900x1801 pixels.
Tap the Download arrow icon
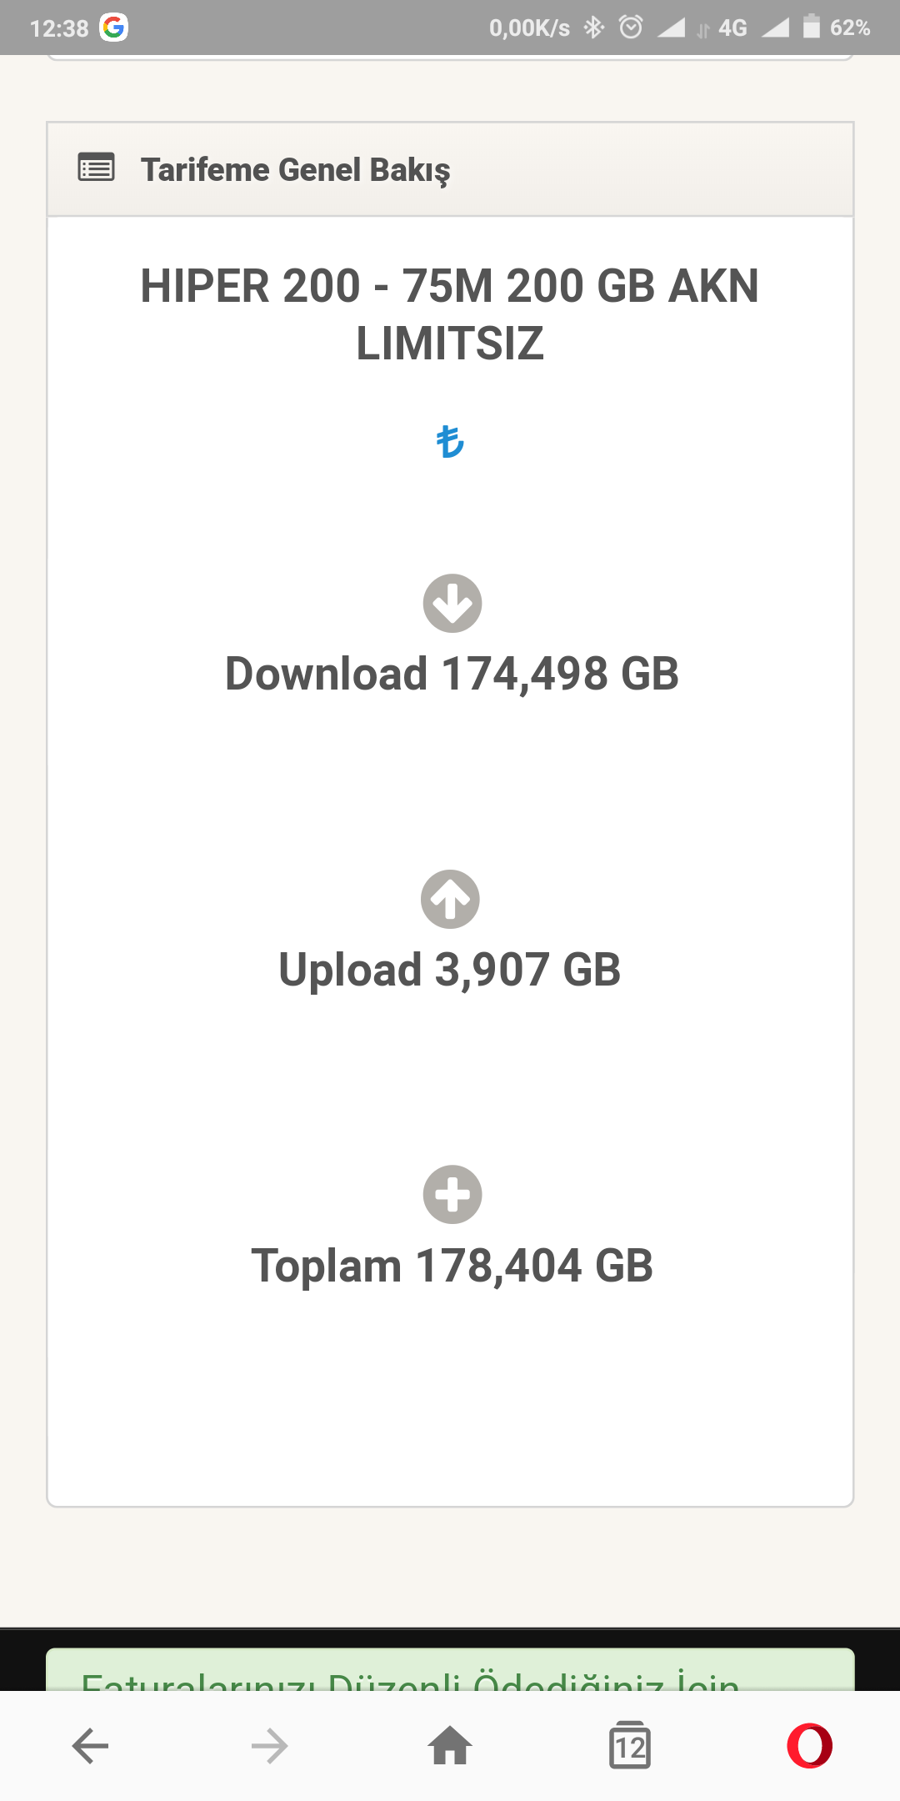pyautogui.click(x=452, y=603)
